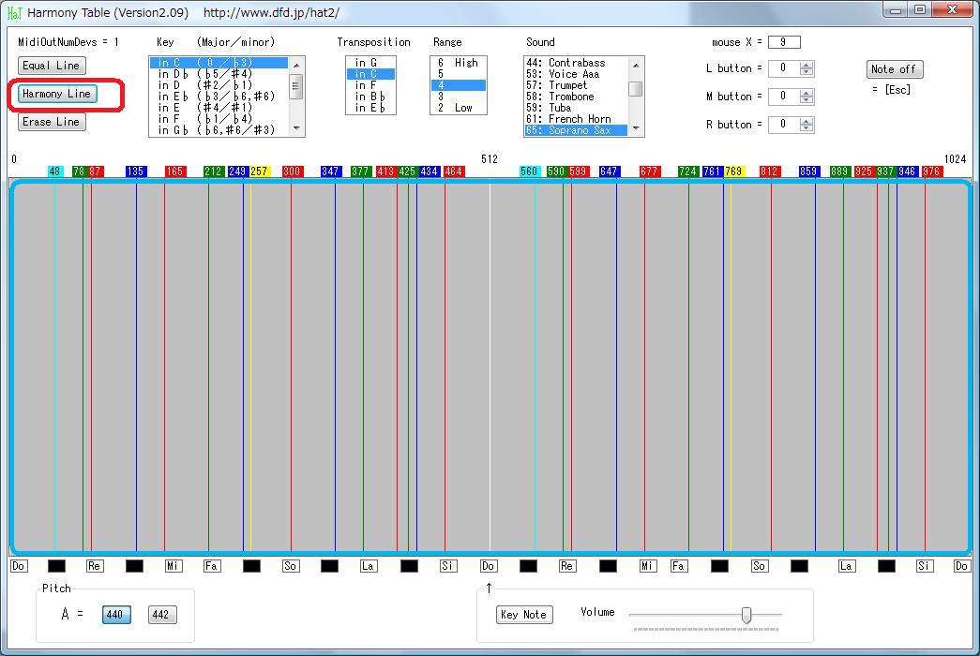This screenshot has height=656, width=980.
Task: Increase the M button value
Action: coord(807,93)
